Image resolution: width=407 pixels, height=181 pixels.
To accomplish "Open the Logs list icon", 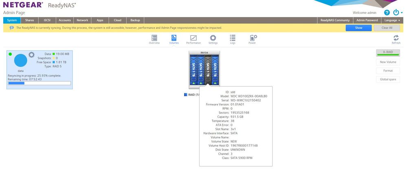I will click(233, 38).
